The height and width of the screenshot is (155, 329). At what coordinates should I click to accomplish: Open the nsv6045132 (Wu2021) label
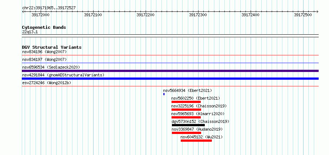pyautogui.click(x=201, y=137)
